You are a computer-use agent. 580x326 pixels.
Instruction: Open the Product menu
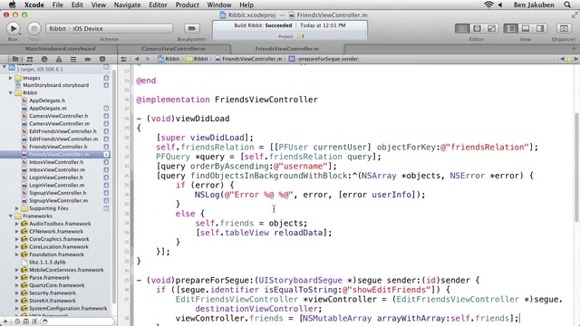click(x=188, y=5)
